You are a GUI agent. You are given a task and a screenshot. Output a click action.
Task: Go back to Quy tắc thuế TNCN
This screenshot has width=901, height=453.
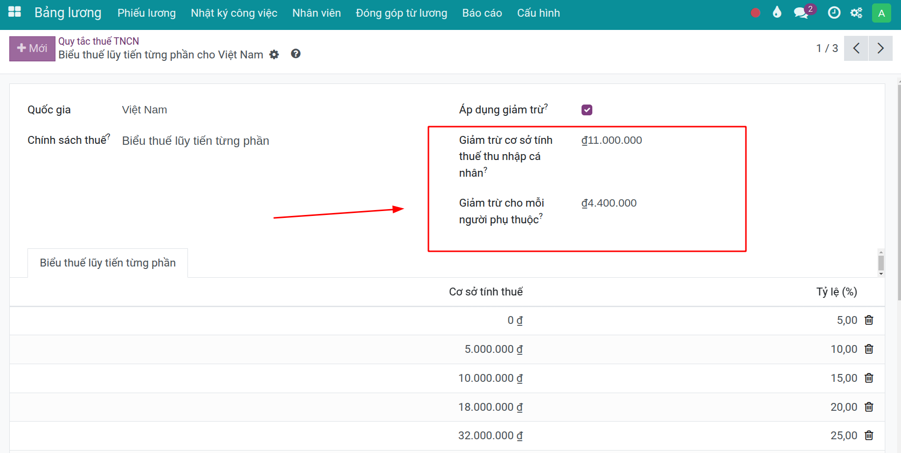[x=99, y=41]
